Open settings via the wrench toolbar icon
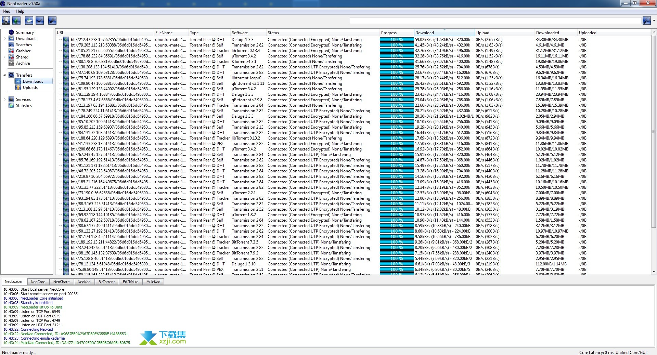Screen dimensions: 657x355 tap(52, 21)
